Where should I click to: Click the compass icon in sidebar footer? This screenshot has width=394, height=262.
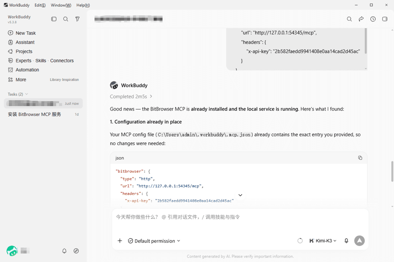76,251
